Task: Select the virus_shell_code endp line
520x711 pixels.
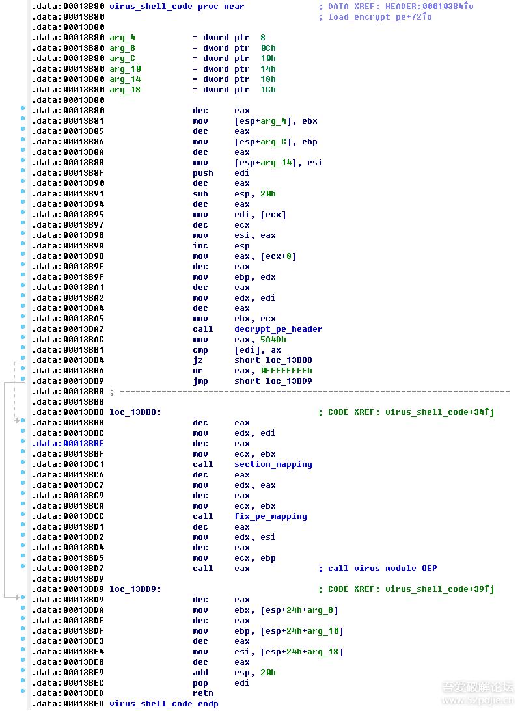Action: click(x=164, y=704)
